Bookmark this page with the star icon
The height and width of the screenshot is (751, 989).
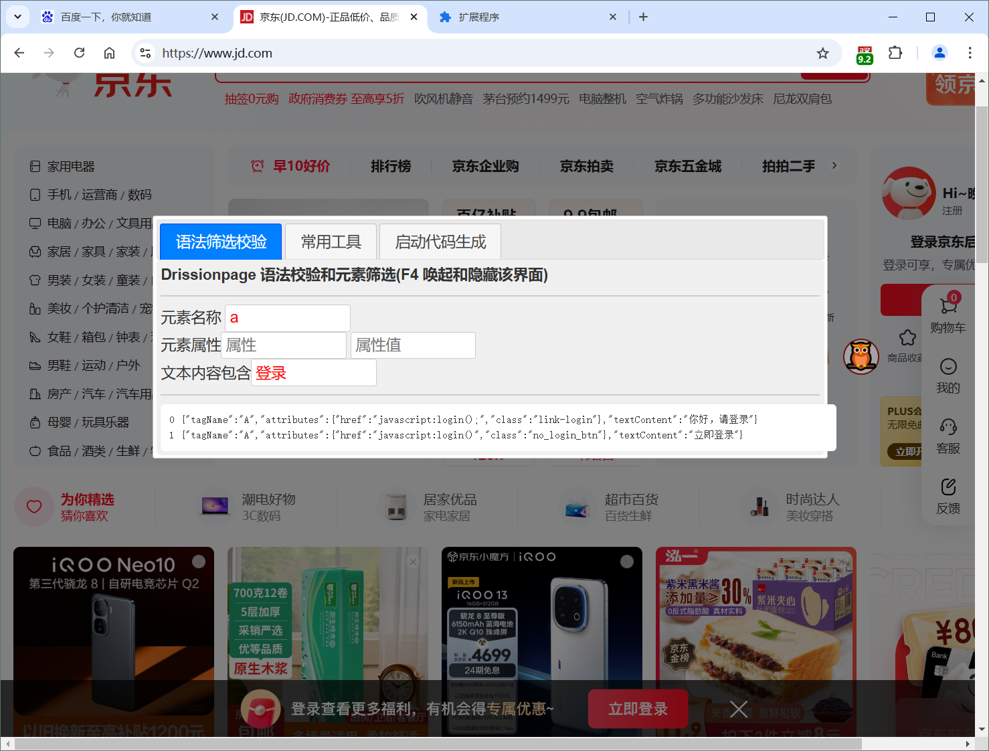(x=823, y=53)
